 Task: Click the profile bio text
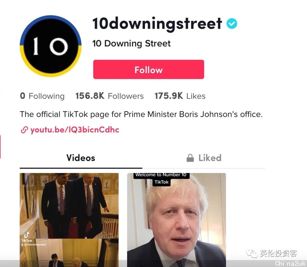pos(141,114)
